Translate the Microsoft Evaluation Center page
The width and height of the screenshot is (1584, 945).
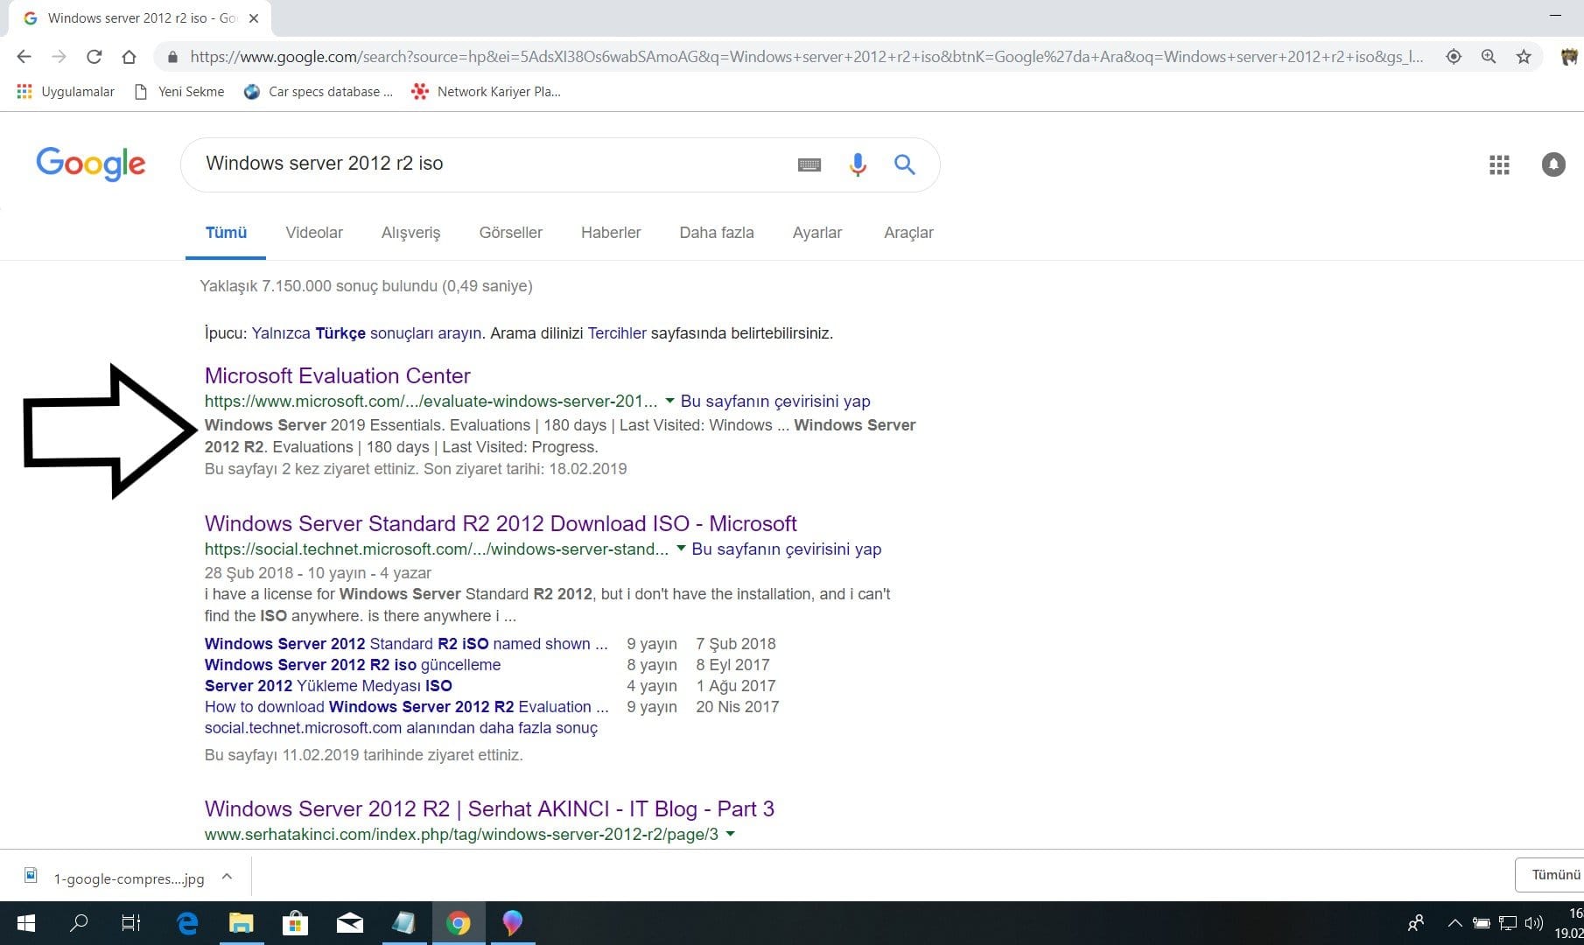[x=775, y=402]
